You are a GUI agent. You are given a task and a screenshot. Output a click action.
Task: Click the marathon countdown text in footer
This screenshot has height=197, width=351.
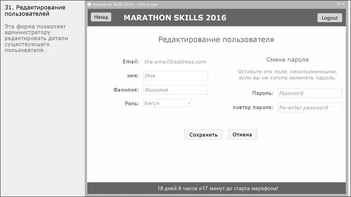(218, 188)
